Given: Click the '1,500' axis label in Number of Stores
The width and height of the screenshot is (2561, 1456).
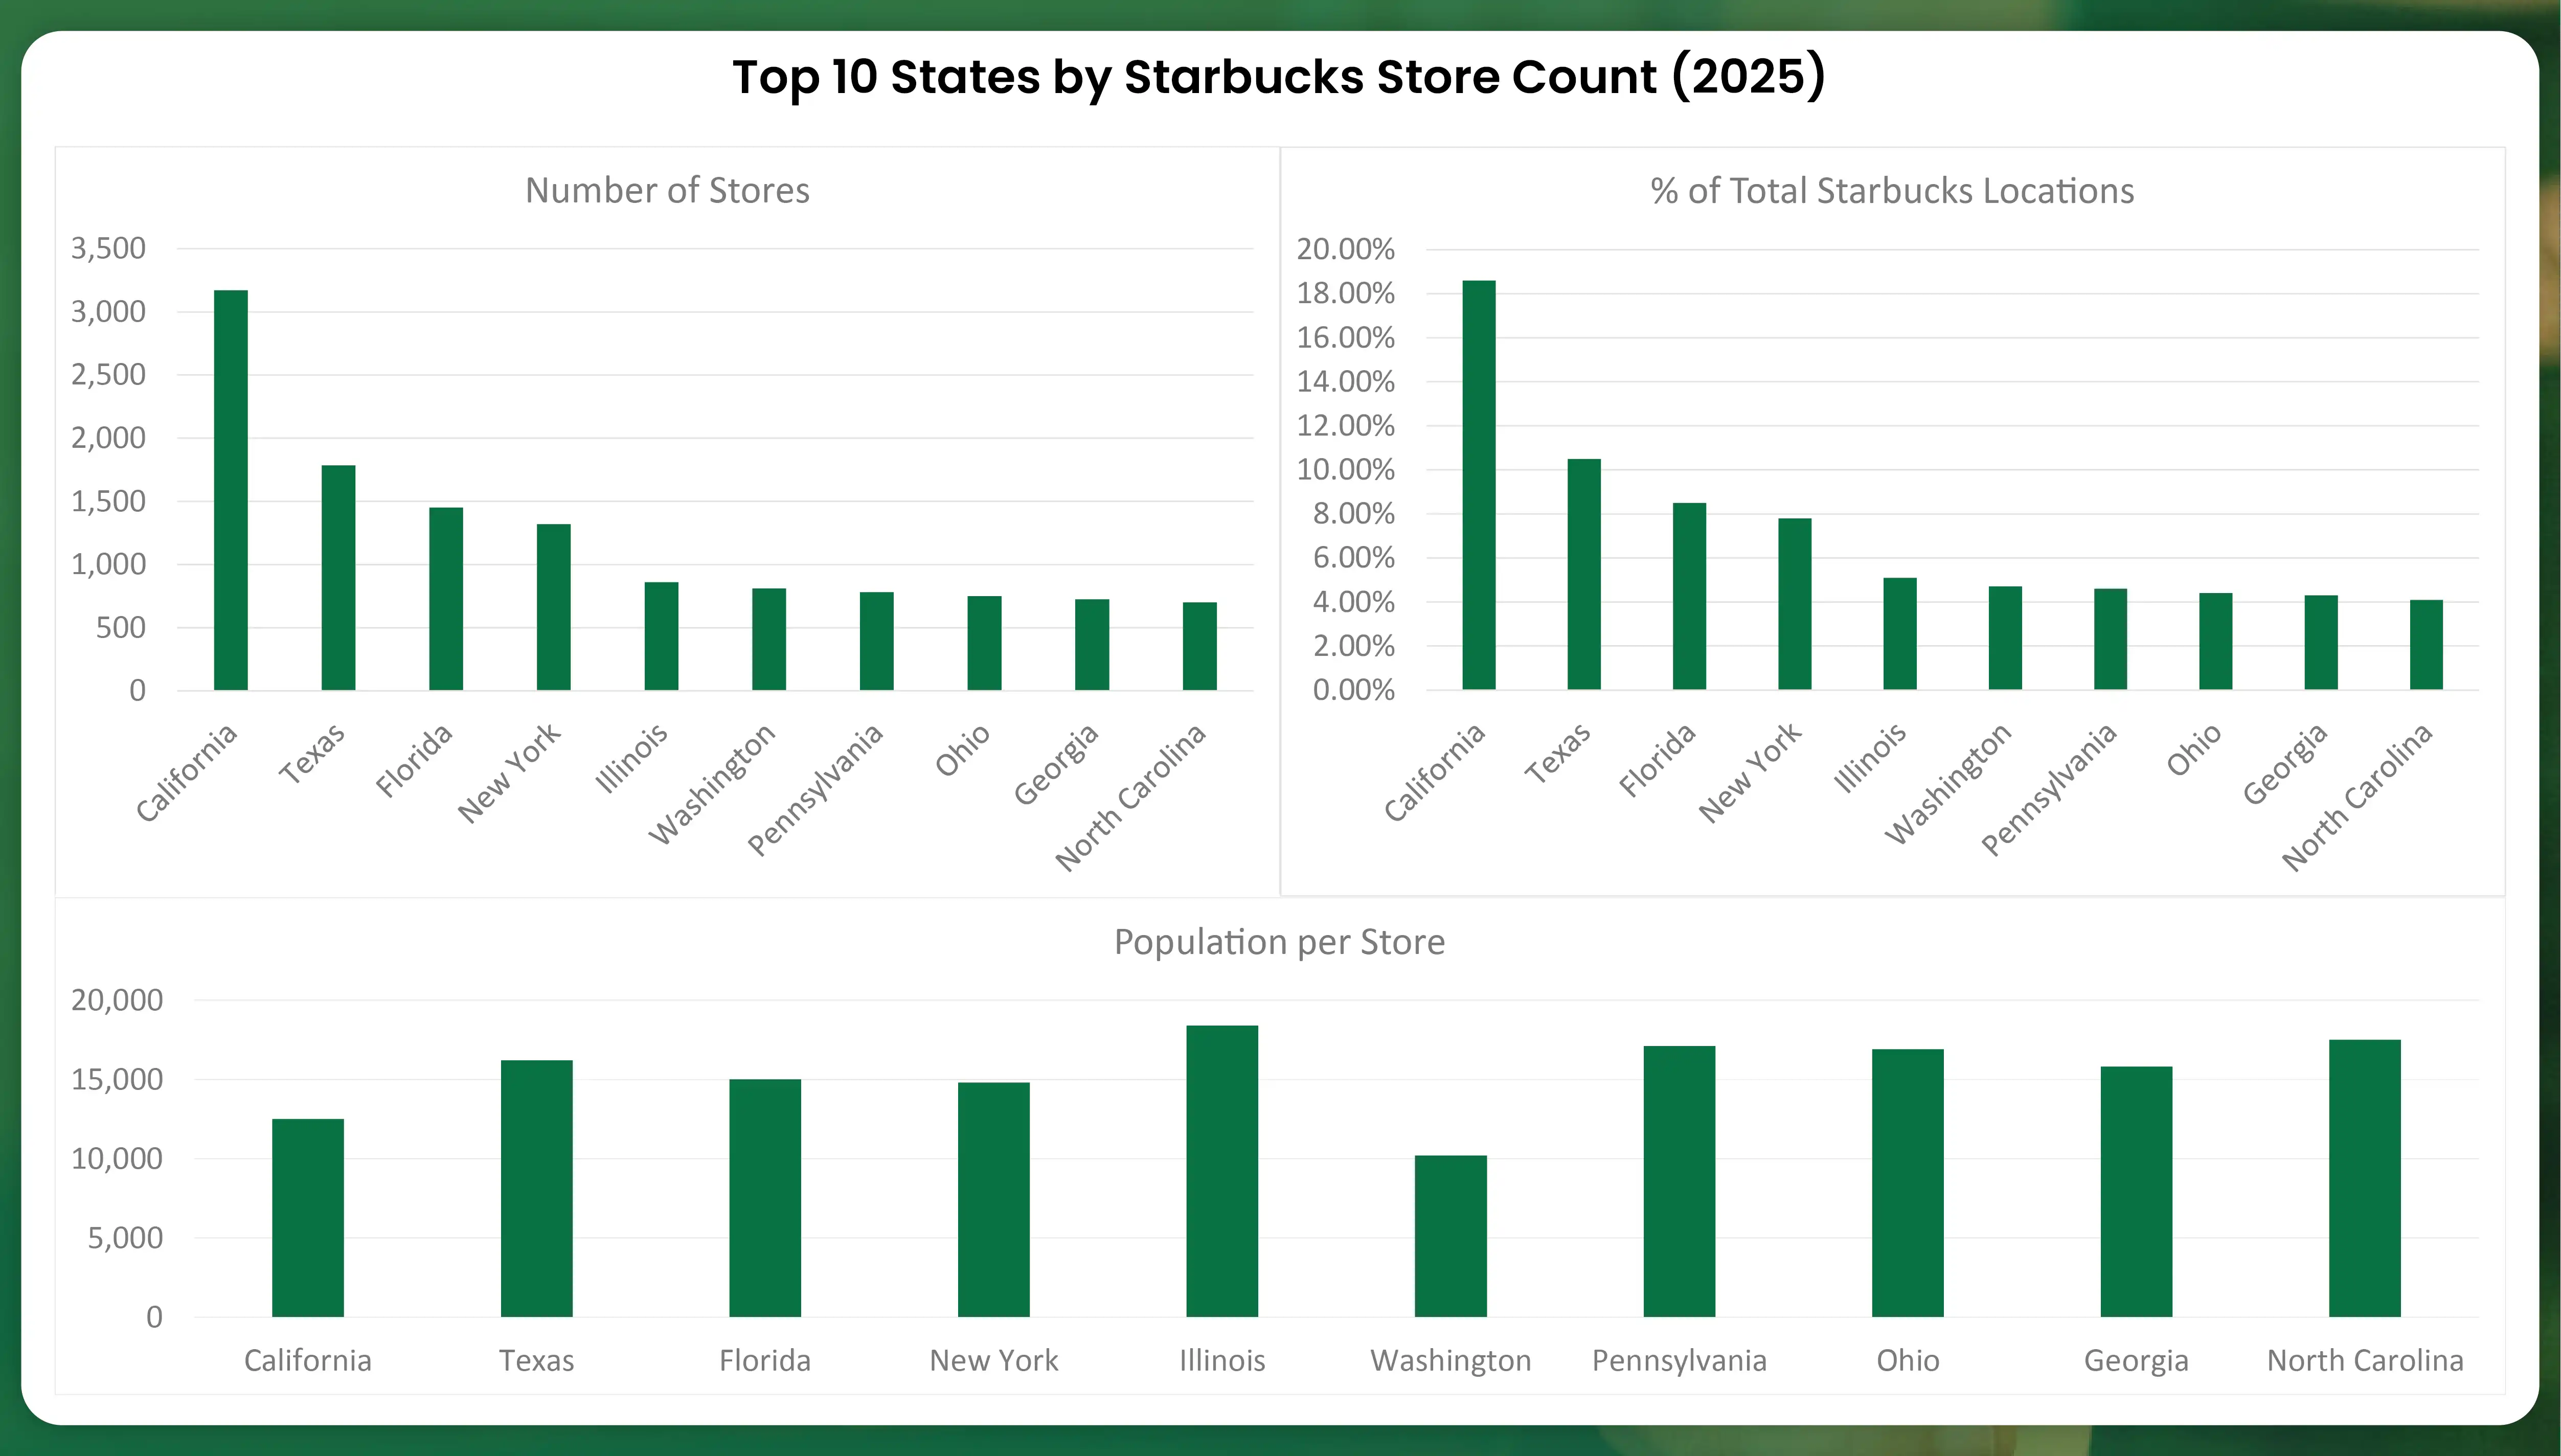Looking at the screenshot, I should tap(108, 501).
